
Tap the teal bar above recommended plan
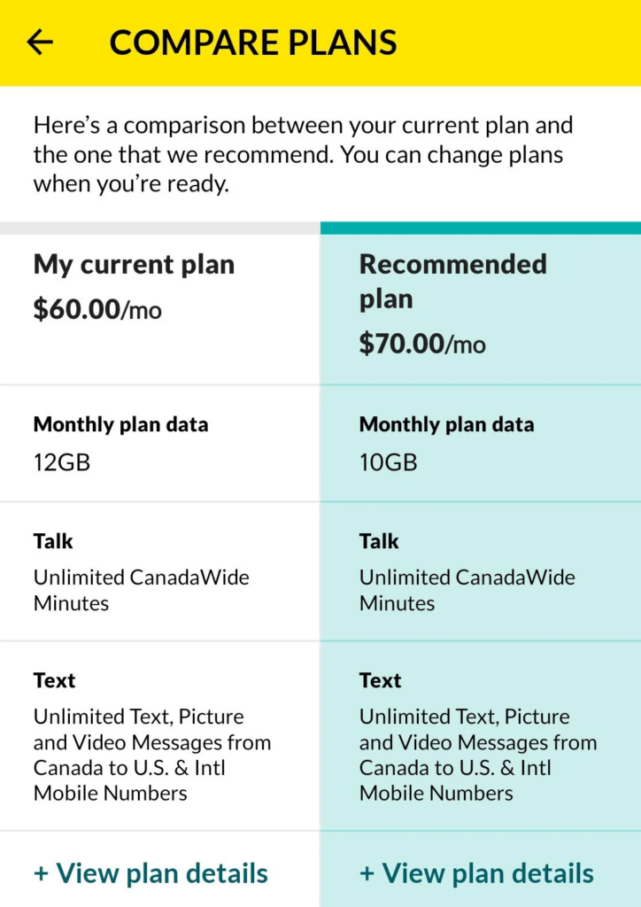click(481, 228)
